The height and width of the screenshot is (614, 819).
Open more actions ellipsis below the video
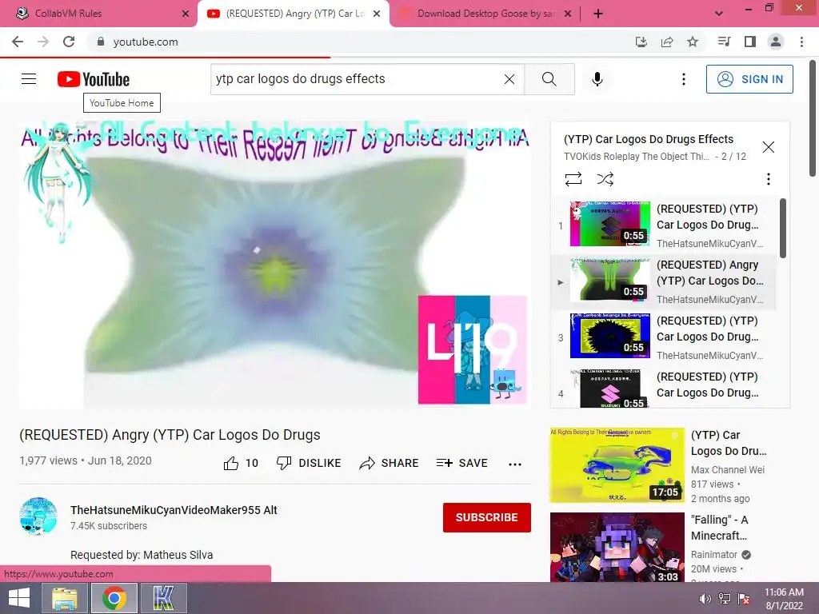[x=515, y=464]
